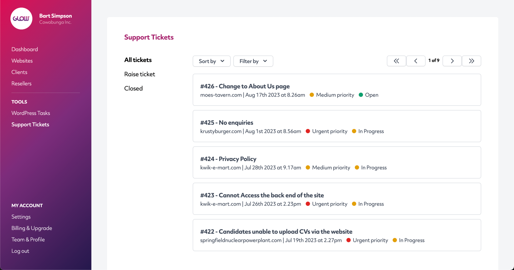Viewport: 514px width, 270px height.
Task: Open ticket #425 No enquiries
Action: coord(227,123)
